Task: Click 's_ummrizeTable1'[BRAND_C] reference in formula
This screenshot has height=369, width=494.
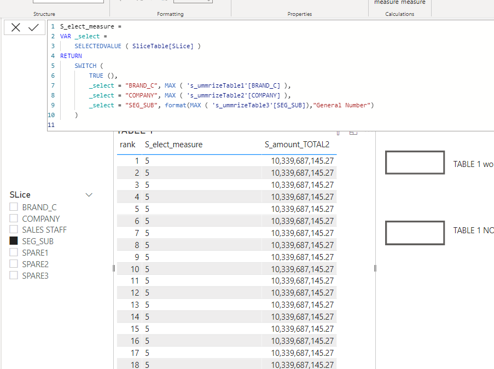Action: (x=234, y=85)
